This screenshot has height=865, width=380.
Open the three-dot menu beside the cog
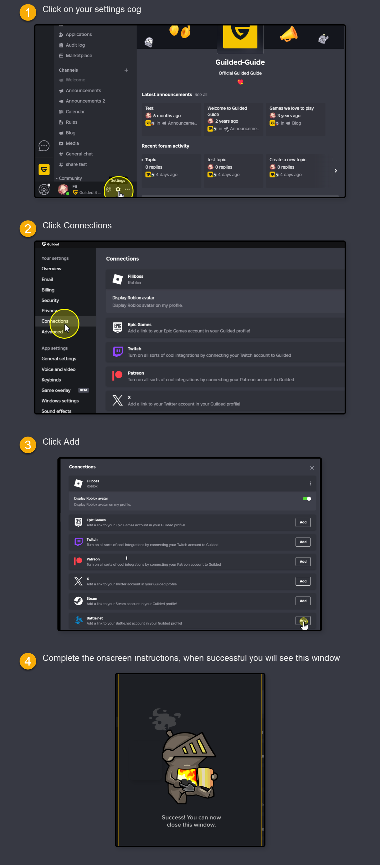[127, 190]
